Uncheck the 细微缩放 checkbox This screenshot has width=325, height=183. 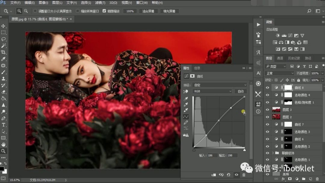[x=104, y=11]
